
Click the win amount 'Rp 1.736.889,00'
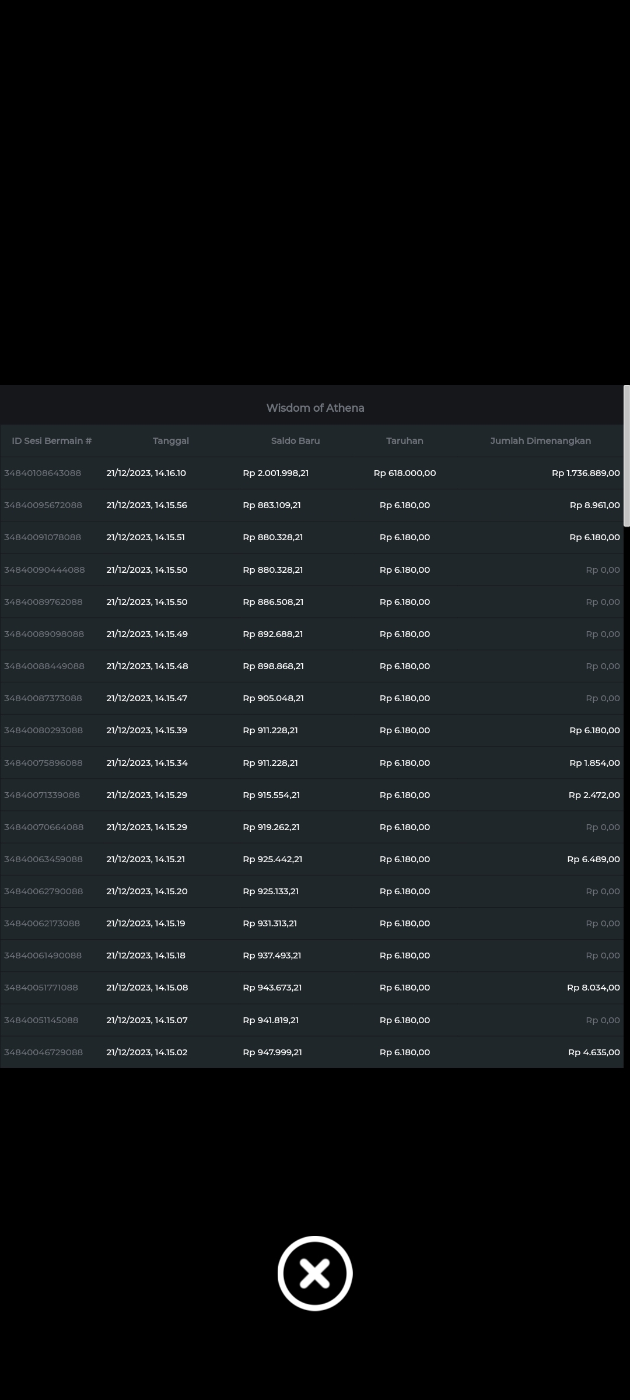(586, 473)
